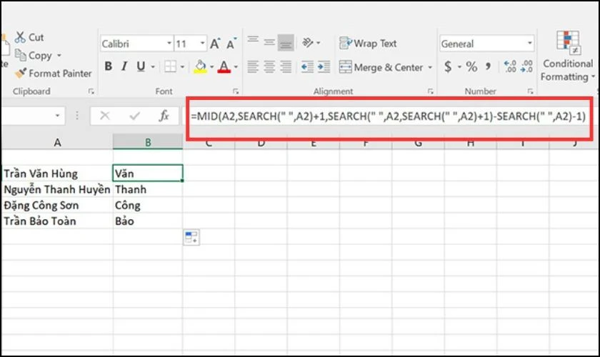This screenshot has width=600, height=357.
Task: Select cell B with value Công
Action: pyautogui.click(x=148, y=205)
